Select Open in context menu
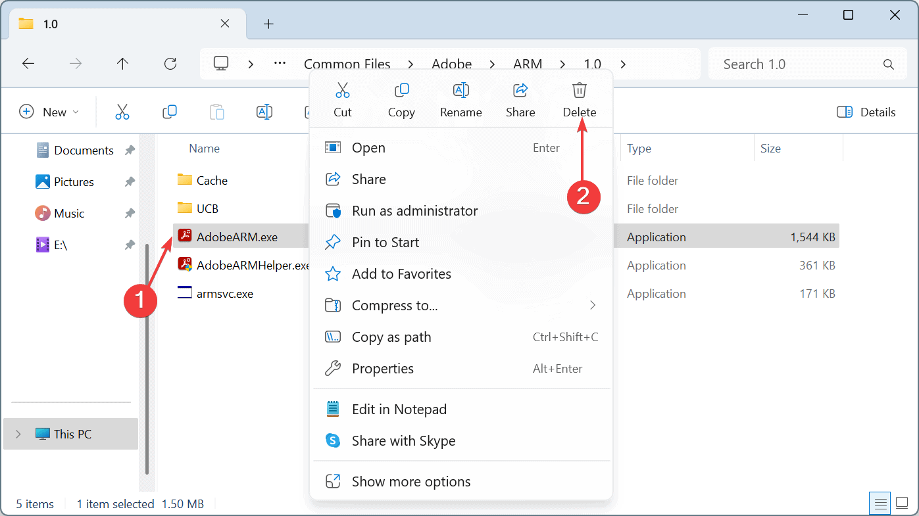The width and height of the screenshot is (919, 516). click(x=461, y=148)
